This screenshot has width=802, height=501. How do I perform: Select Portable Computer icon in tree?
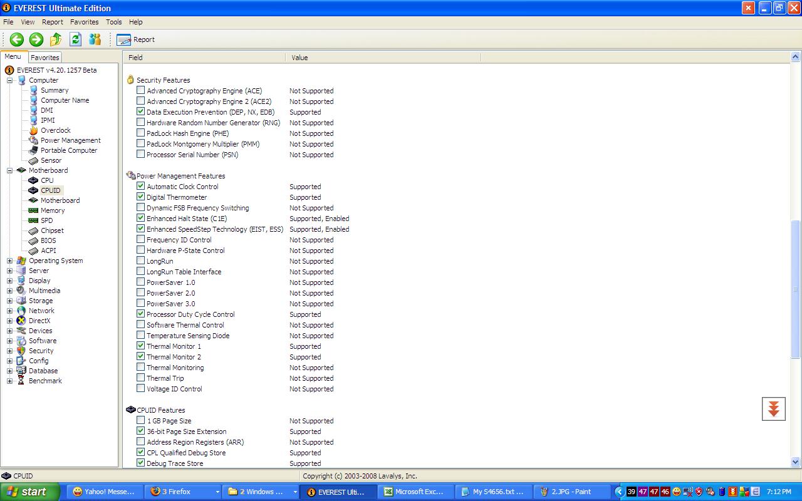point(33,150)
